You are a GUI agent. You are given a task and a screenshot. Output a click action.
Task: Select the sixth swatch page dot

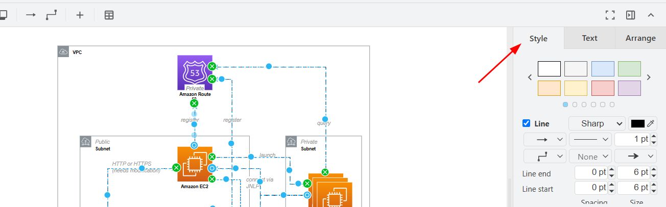612,105
